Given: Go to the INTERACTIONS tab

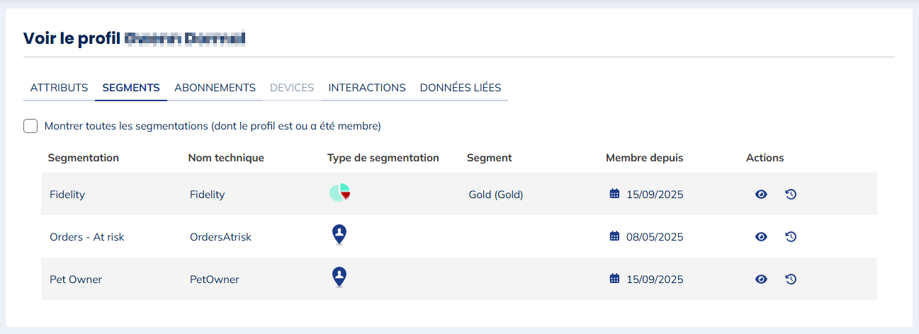Looking at the screenshot, I should [x=367, y=88].
